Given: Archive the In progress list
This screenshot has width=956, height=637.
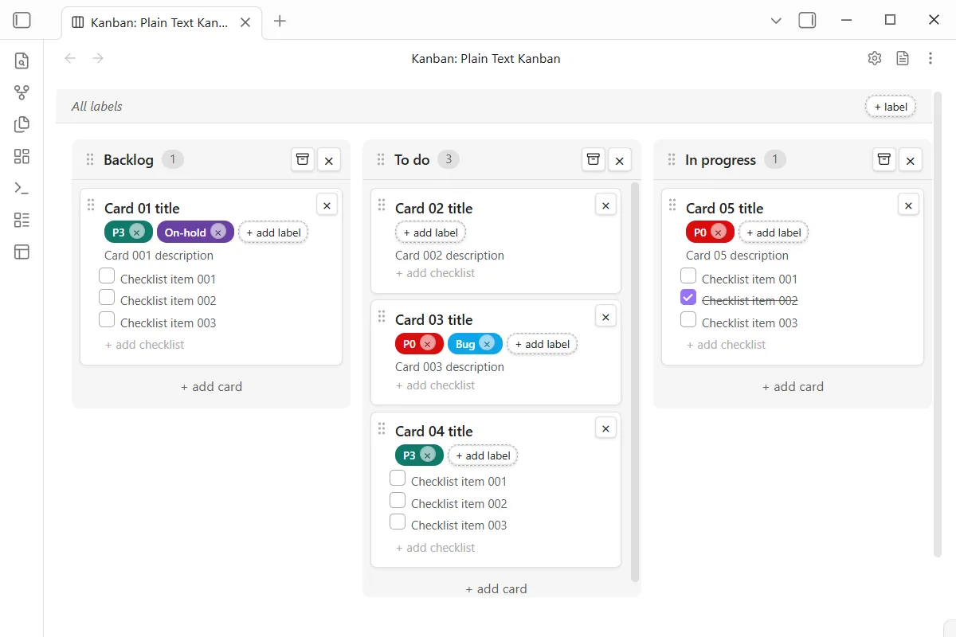Looking at the screenshot, I should point(884,159).
